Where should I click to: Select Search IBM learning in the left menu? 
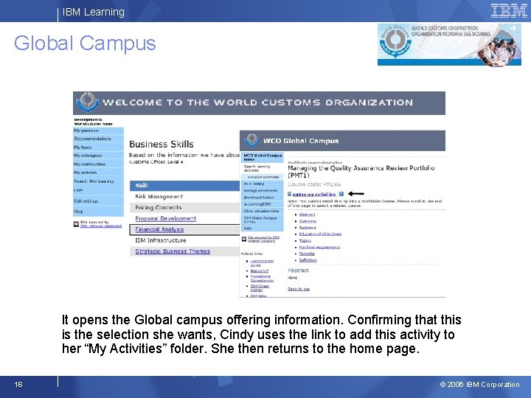(98, 181)
